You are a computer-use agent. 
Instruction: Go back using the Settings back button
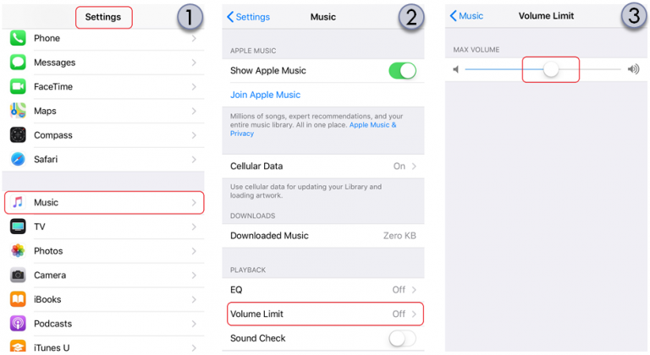248,17
